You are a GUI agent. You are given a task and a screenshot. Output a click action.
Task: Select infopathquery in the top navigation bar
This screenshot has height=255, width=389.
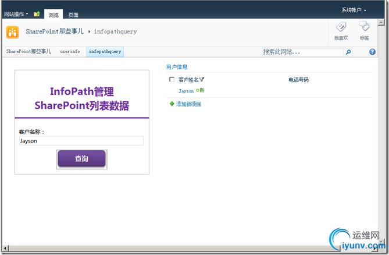pyautogui.click(x=105, y=52)
